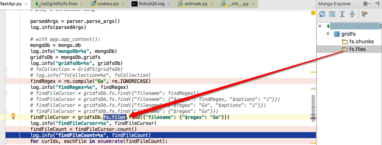Hide the Mongo Explorer tool window
Image resolution: width=382 pixels, height=145 pixels.
pos(377,4)
